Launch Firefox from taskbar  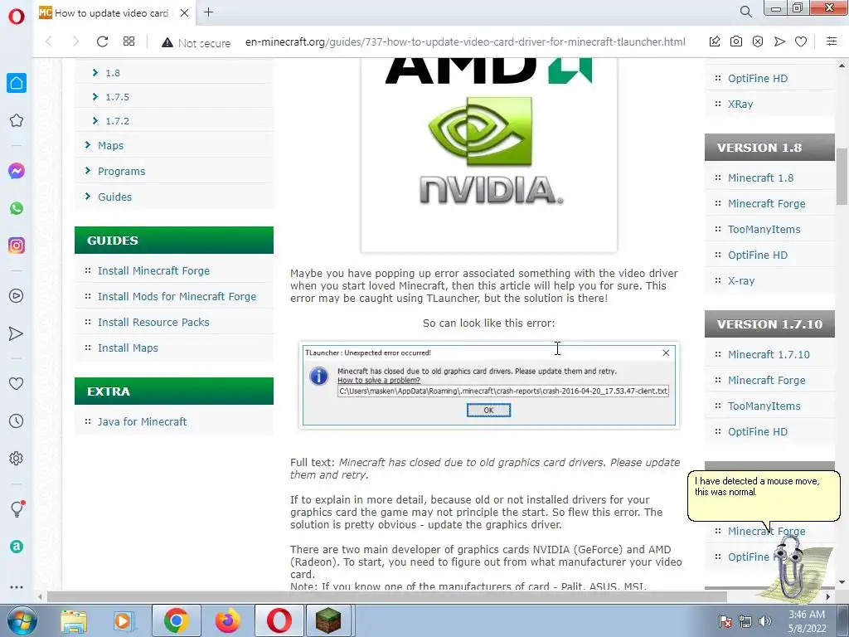point(227,620)
